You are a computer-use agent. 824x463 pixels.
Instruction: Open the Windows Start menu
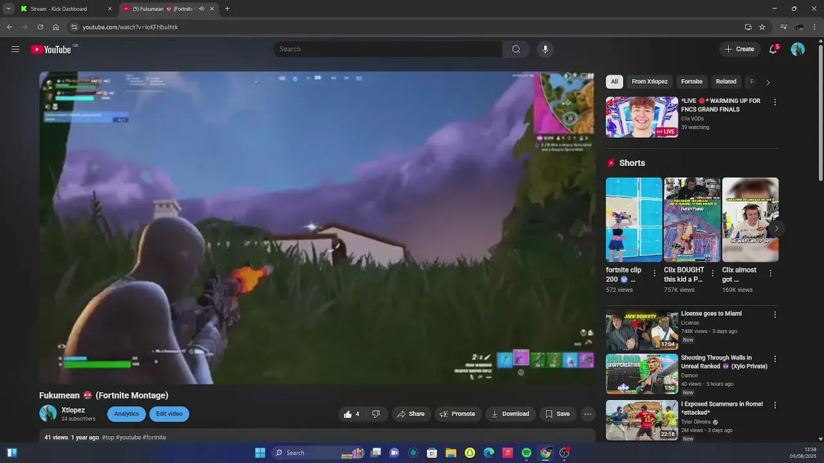(260, 453)
